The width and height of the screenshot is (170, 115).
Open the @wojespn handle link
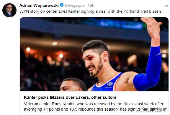74,5
